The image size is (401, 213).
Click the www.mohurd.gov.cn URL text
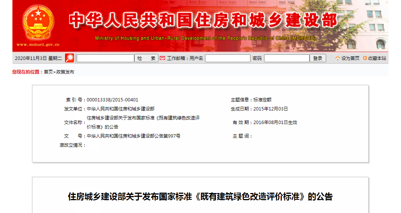pyautogui.click(x=38, y=44)
